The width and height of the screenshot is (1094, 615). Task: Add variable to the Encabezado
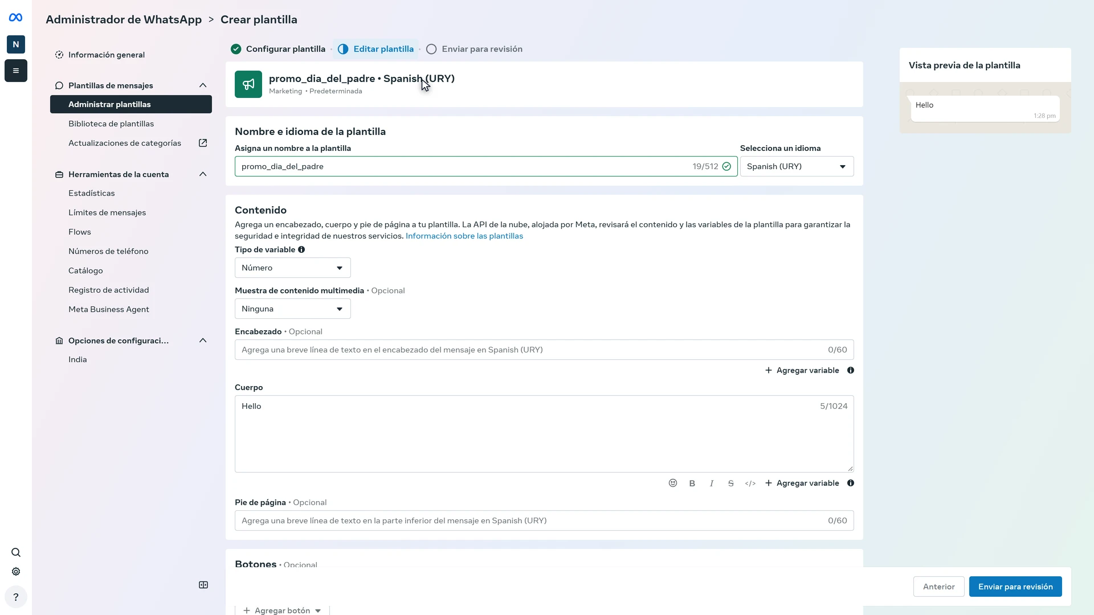802,370
